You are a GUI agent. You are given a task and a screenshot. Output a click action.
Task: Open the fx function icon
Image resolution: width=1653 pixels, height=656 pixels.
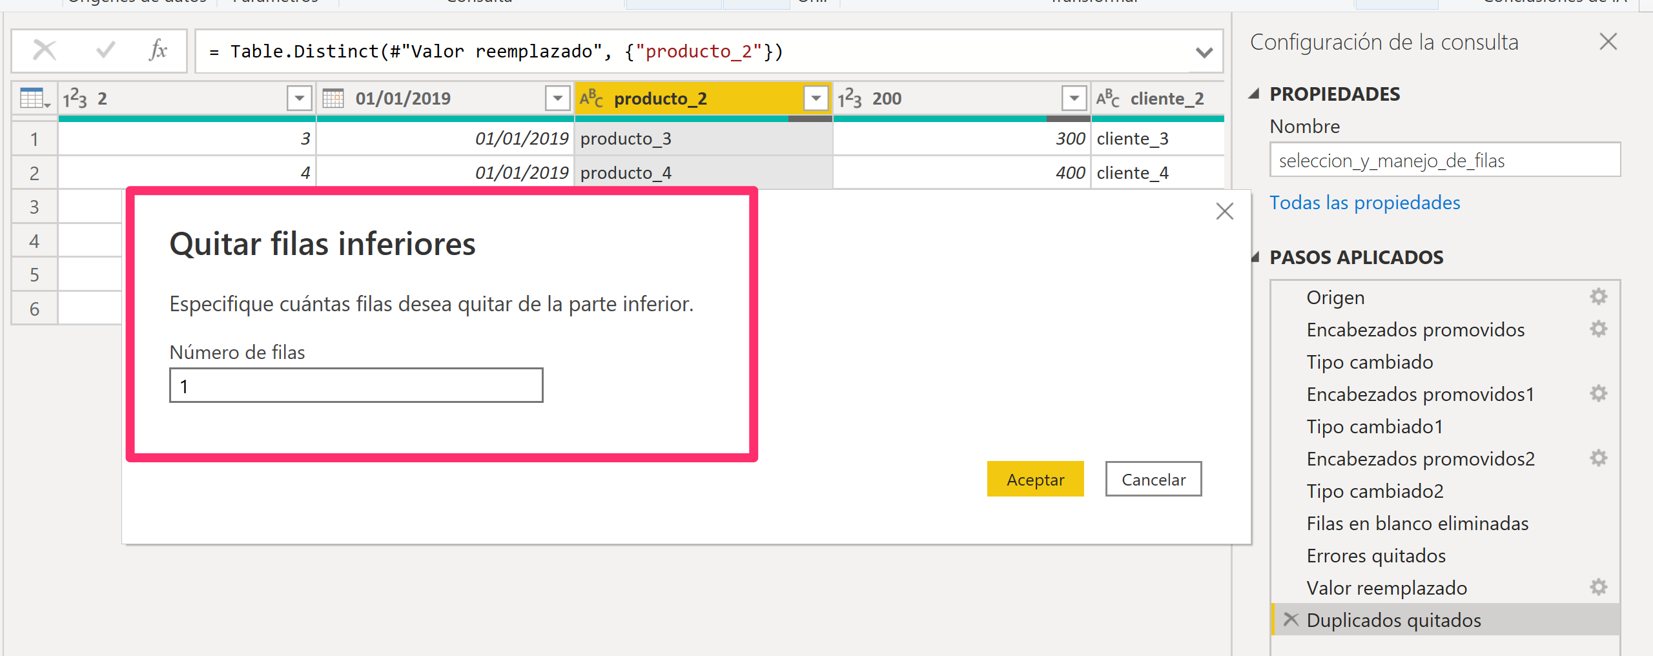(158, 50)
